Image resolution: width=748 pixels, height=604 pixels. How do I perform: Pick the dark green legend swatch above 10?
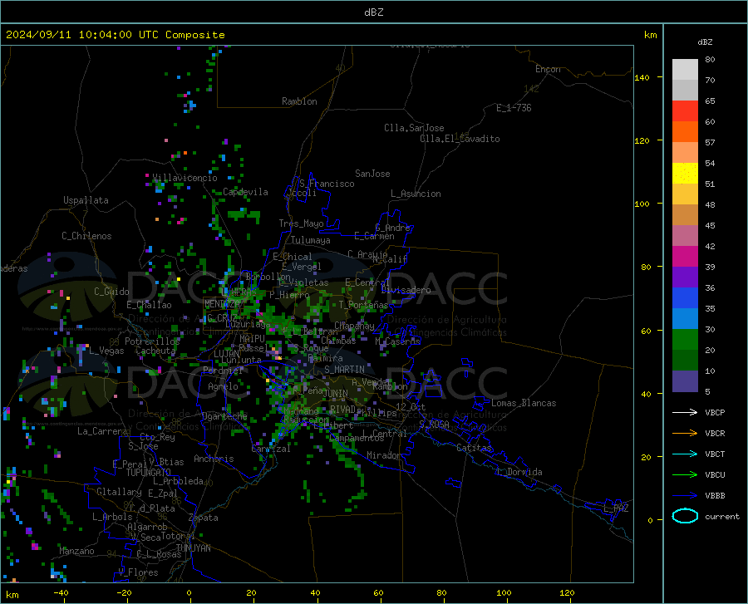tap(685, 361)
